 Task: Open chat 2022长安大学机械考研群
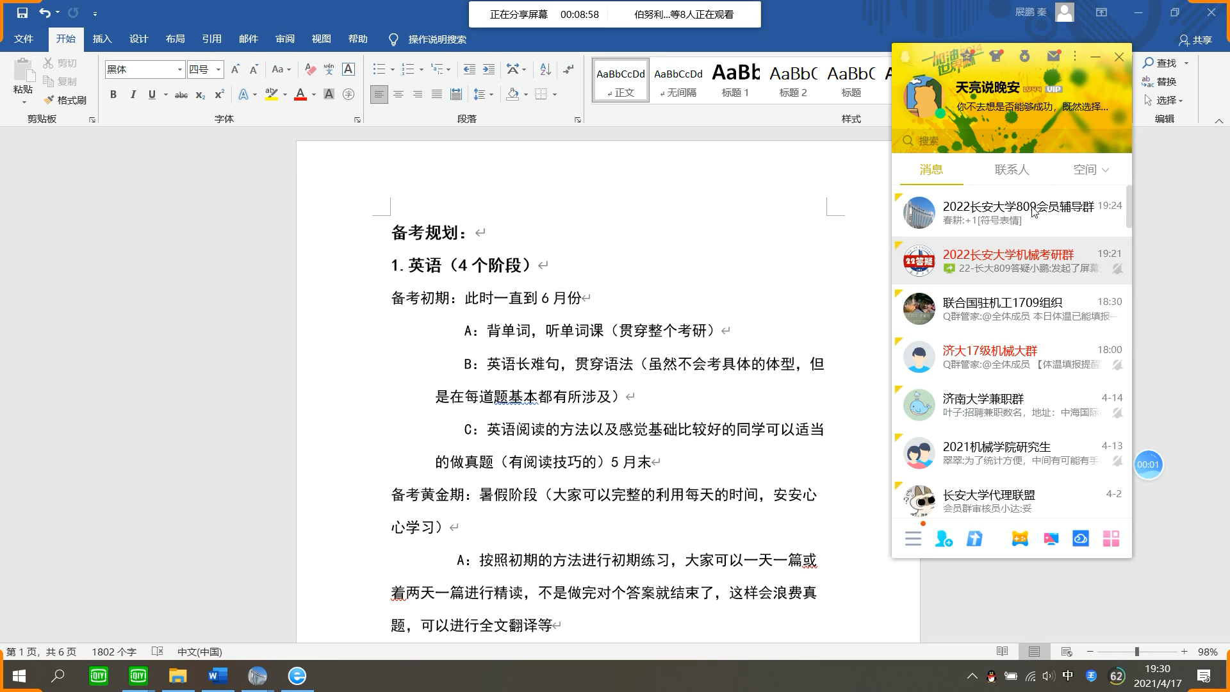(x=1012, y=261)
